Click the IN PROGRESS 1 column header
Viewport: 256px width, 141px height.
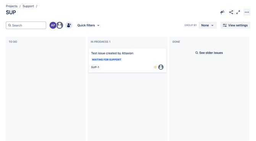(x=100, y=42)
